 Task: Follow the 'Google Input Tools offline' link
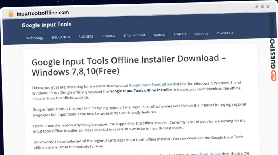click(x=151, y=85)
